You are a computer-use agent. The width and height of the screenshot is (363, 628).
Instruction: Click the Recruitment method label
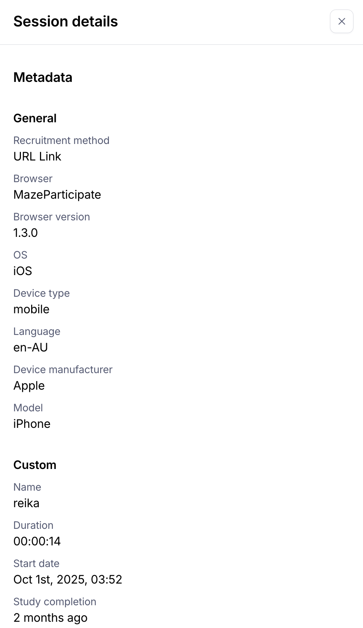(x=61, y=140)
